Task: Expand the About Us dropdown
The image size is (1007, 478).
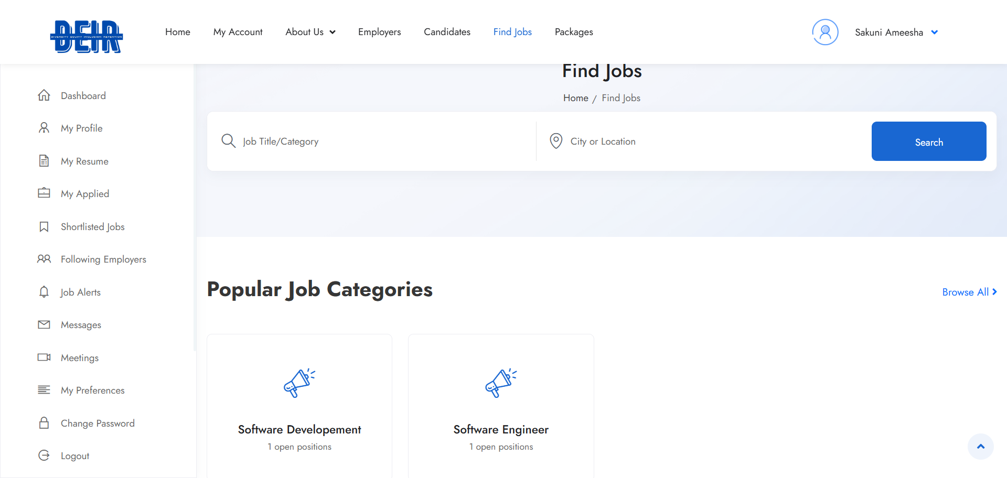Action: 310,32
